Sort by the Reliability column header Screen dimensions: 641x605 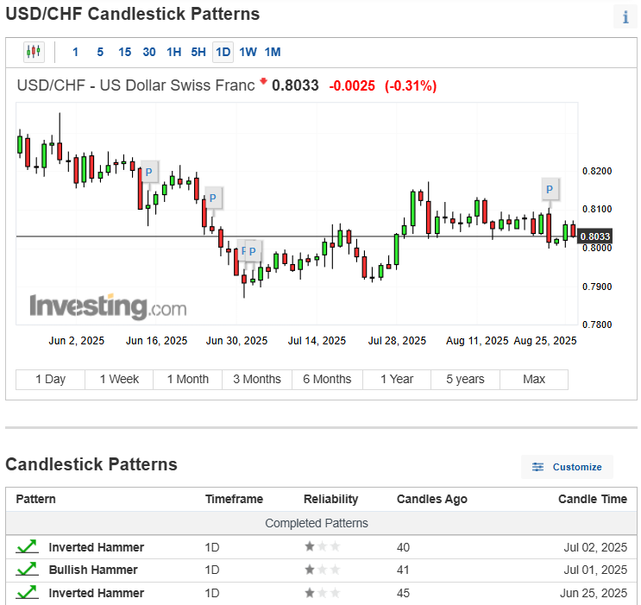(x=330, y=499)
